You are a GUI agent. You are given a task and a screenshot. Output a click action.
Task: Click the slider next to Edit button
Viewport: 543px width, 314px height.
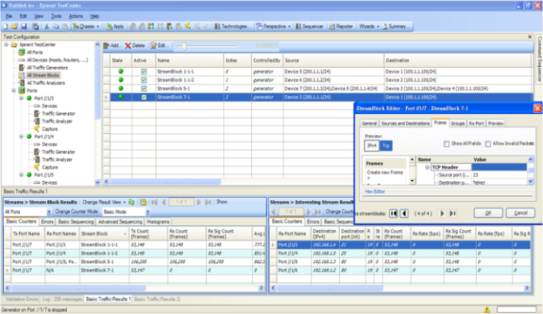pos(181,46)
